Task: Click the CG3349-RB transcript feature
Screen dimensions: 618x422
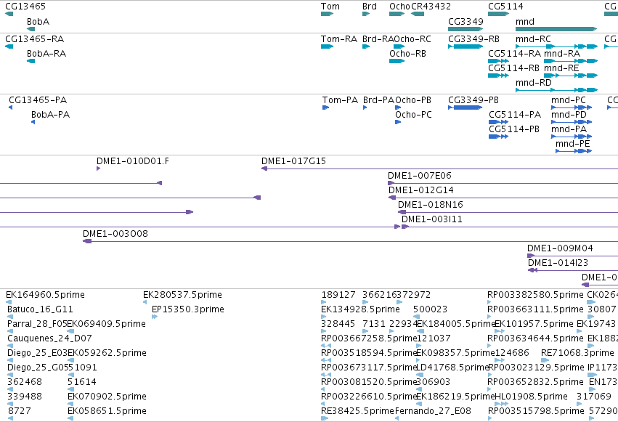Action: 465,46
